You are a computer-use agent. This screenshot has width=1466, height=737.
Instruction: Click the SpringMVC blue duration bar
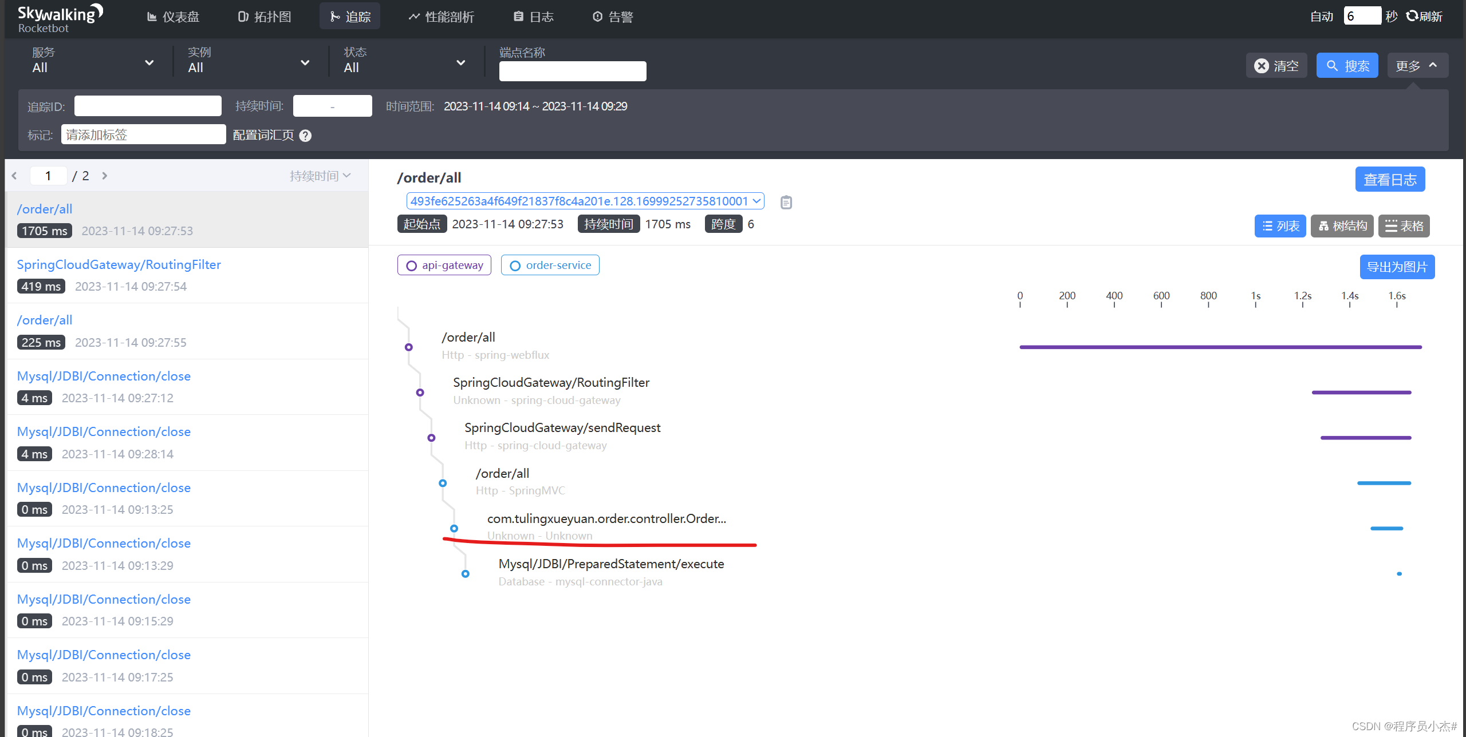click(1384, 483)
